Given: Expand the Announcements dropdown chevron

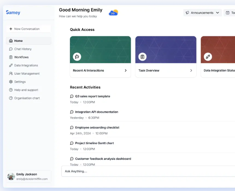Looking at the screenshot, I should (218, 13).
